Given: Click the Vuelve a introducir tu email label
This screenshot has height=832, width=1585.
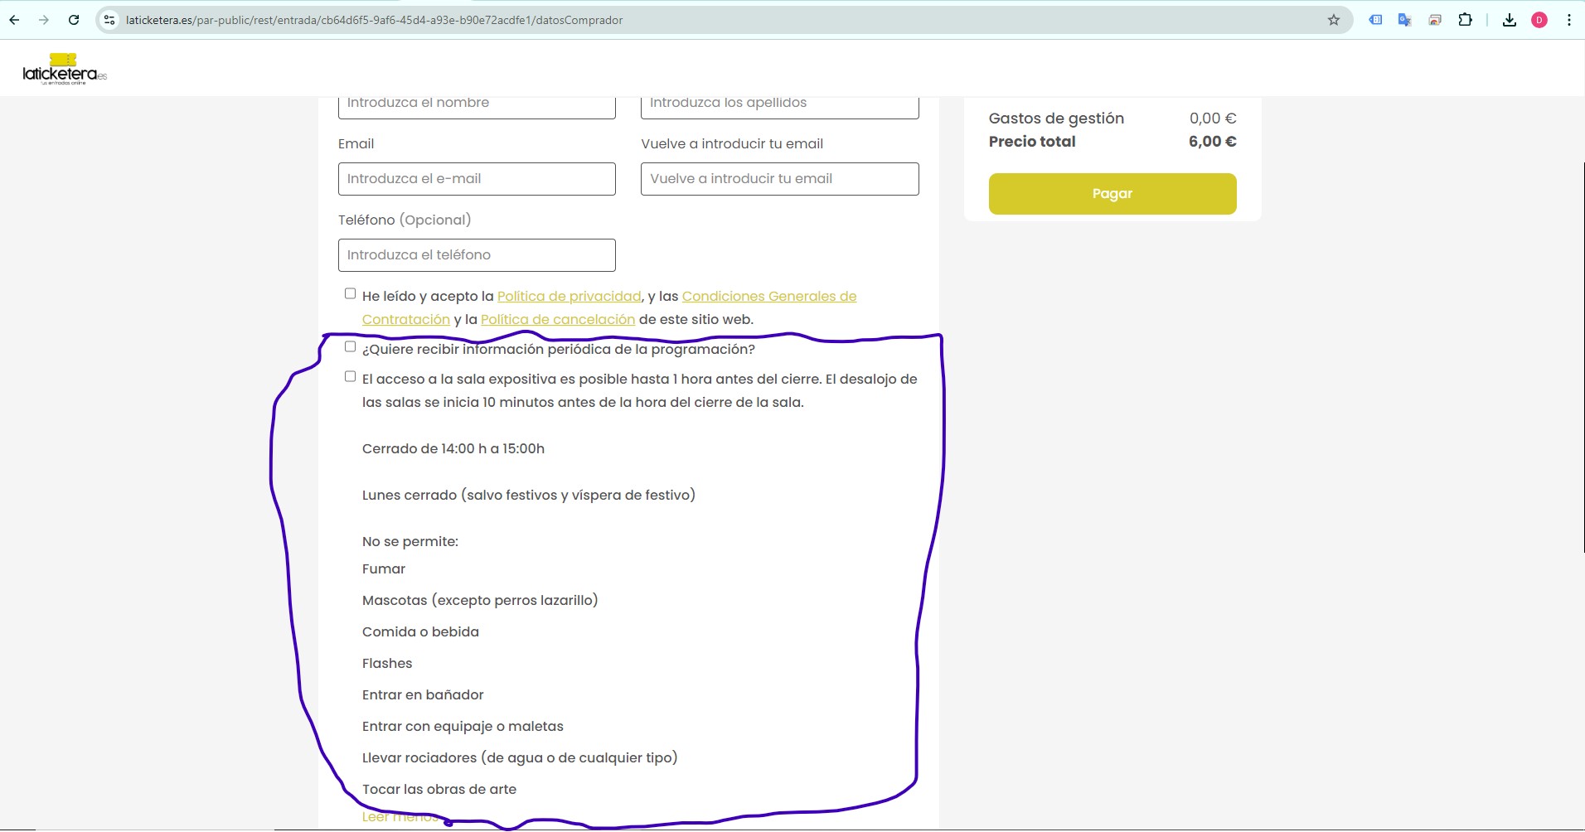Looking at the screenshot, I should tap(732, 143).
